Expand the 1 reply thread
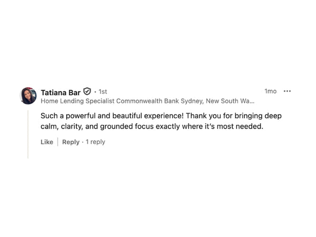Image resolution: width=316 pixels, height=237 pixels. (95, 142)
